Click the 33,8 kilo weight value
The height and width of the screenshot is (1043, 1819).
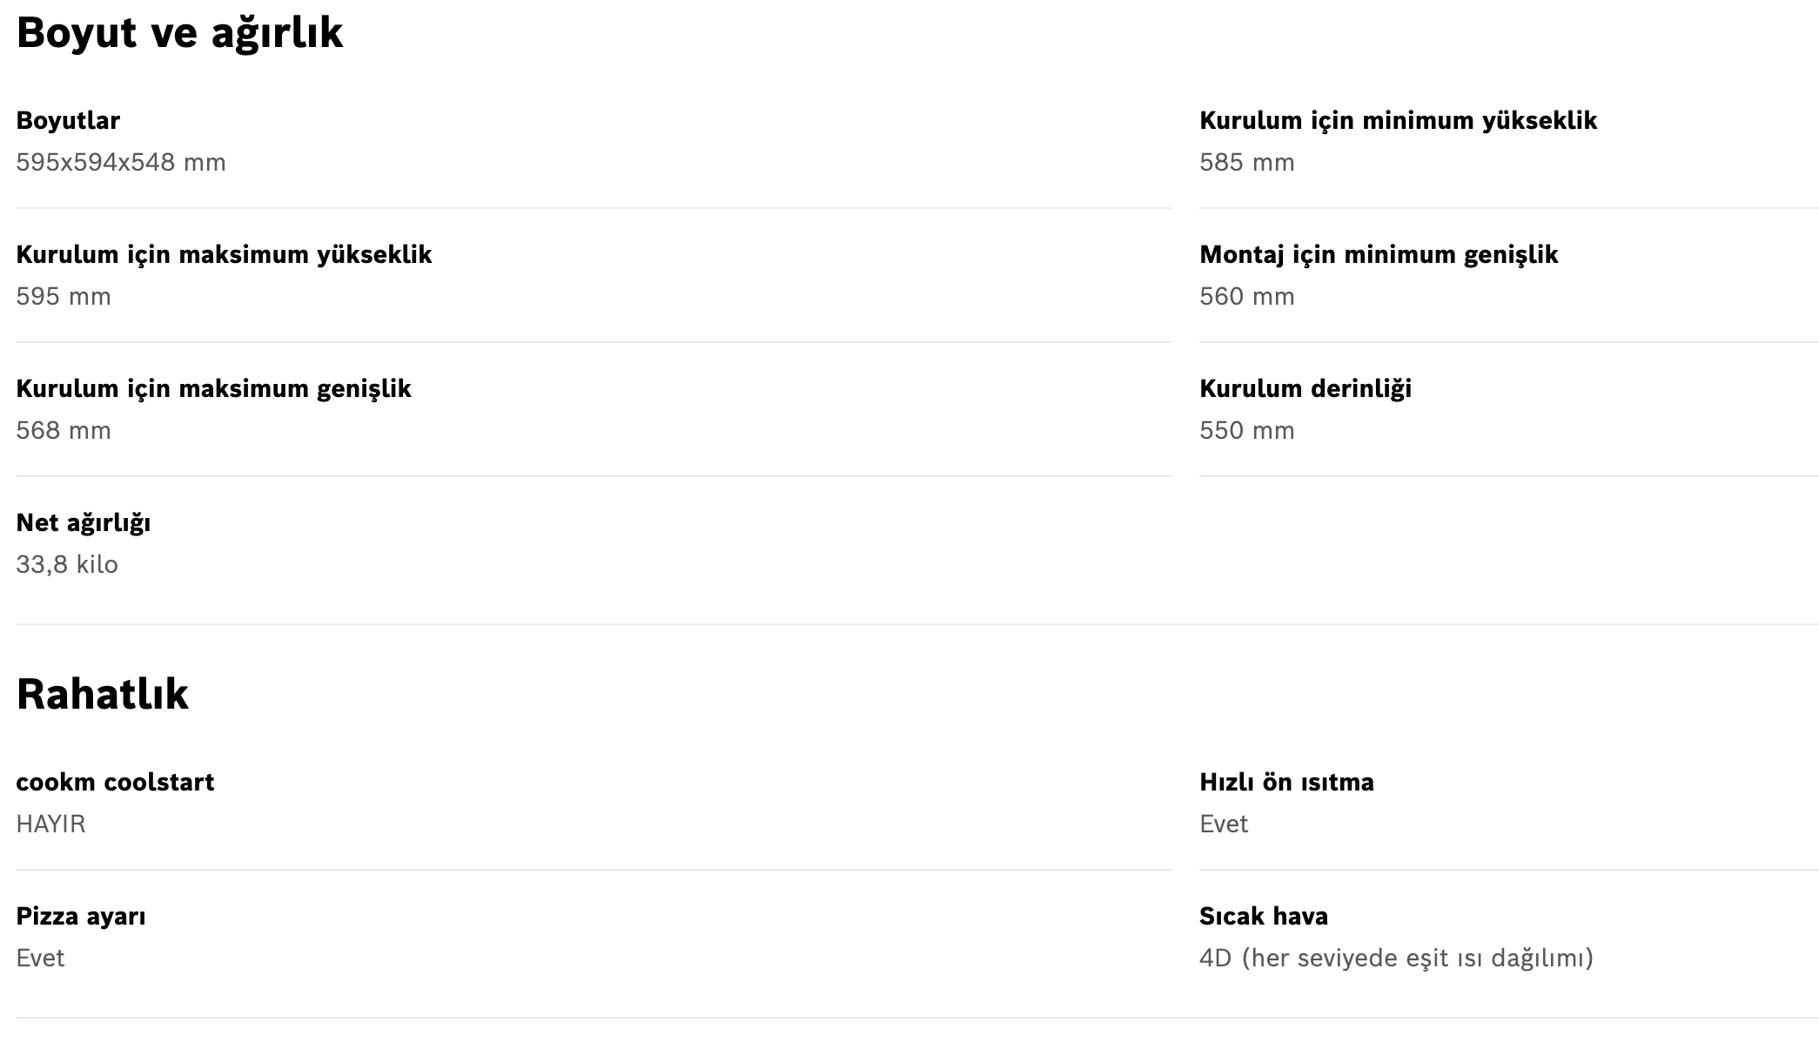[67, 565]
